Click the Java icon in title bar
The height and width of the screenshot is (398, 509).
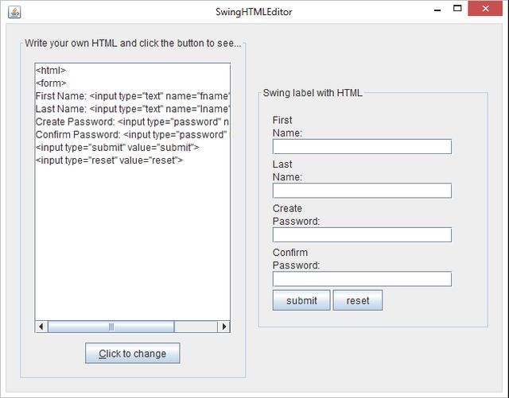click(14, 11)
